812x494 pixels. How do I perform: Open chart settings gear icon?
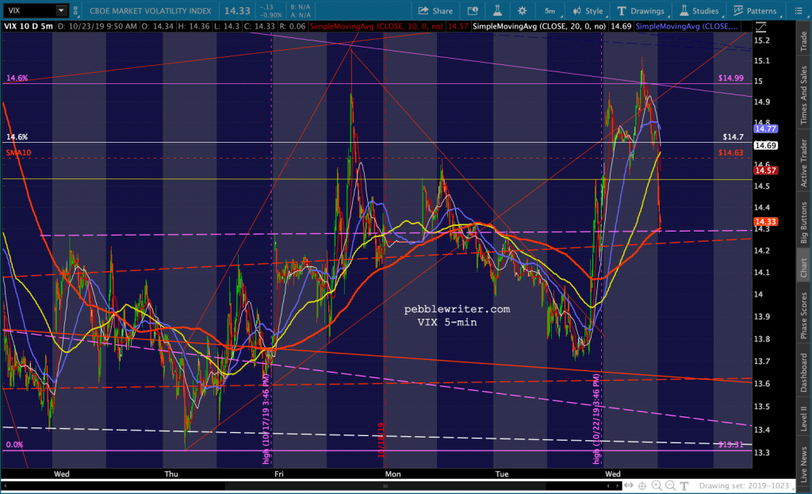pyautogui.click(x=522, y=10)
